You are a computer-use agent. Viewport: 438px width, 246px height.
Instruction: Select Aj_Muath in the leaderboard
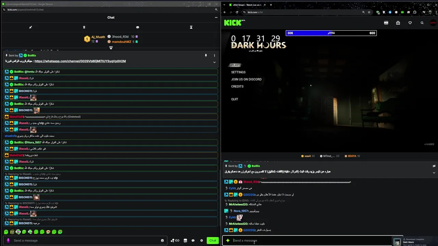[98, 37]
